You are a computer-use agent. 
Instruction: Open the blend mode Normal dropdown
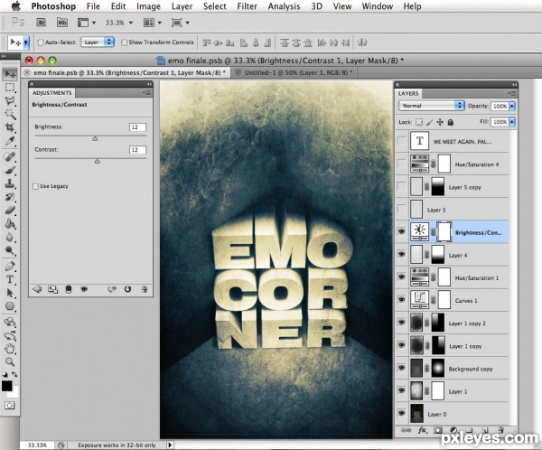[x=432, y=106]
